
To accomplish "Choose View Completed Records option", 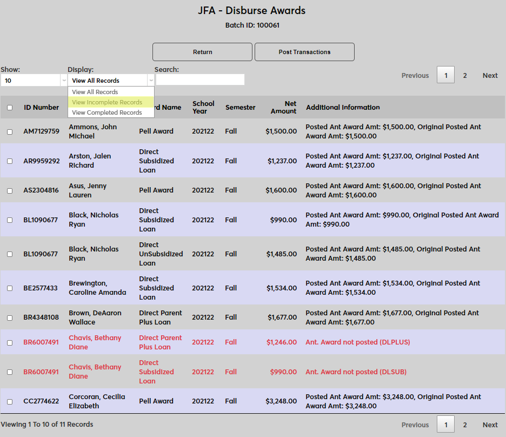I will click(107, 112).
